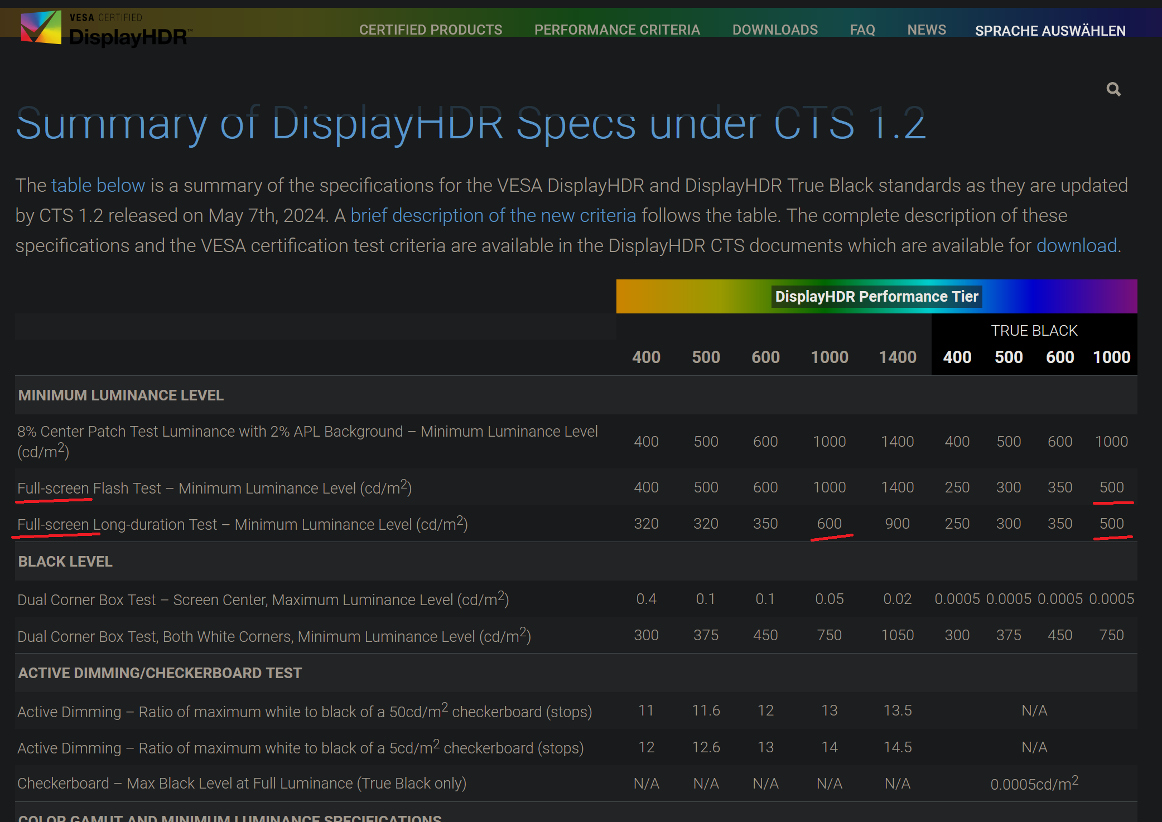This screenshot has height=822, width=1162.
Task: Click the ACTIVE DIMMING/CHECKERBOARD TEST section row
Action: [x=161, y=673]
